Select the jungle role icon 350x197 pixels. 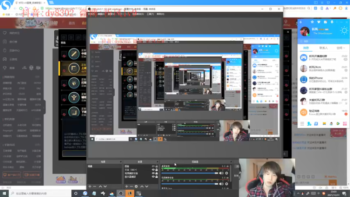74,83
